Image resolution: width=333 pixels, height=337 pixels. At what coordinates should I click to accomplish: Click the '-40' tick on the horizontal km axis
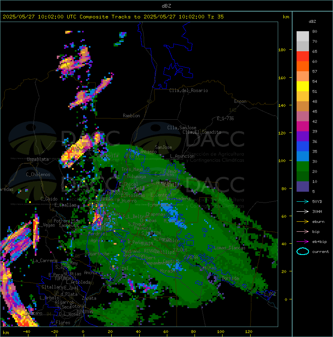point(26,332)
